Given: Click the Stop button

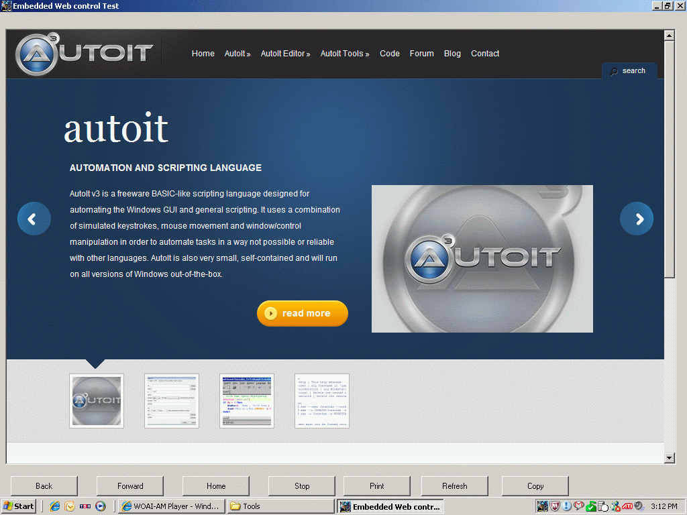Looking at the screenshot, I should [x=302, y=486].
